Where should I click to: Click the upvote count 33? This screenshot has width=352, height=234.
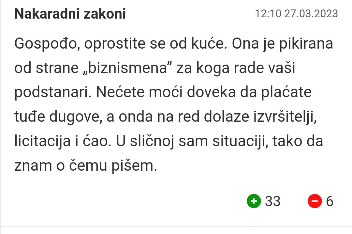click(273, 201)
